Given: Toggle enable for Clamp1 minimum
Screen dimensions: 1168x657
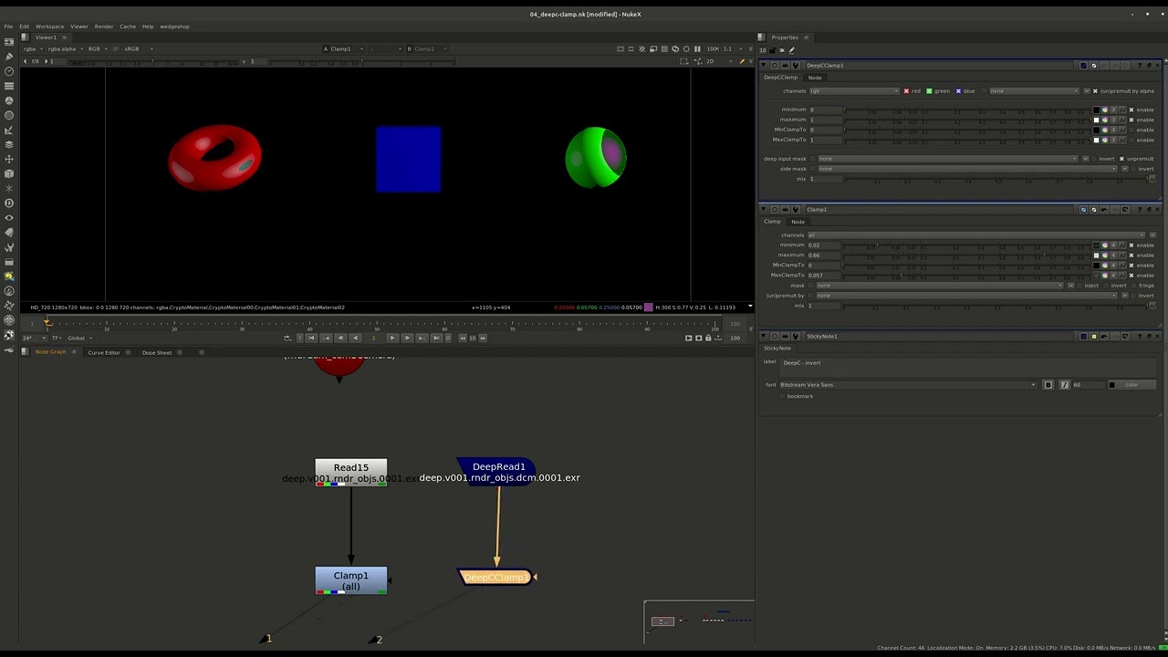Looking at the screenshot, I should coord(1131,245).
